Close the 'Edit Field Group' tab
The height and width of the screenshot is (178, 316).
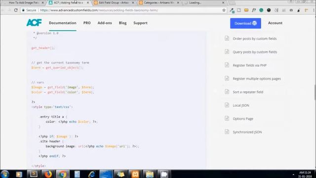pos(133,2)
